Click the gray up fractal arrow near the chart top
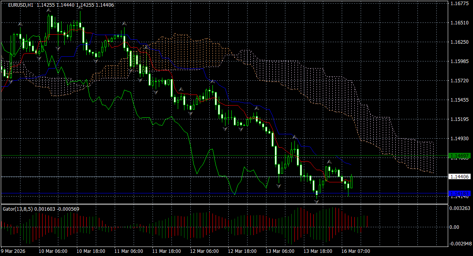The image size is (473, 256). pyautogui.click(x=48, y=11)
